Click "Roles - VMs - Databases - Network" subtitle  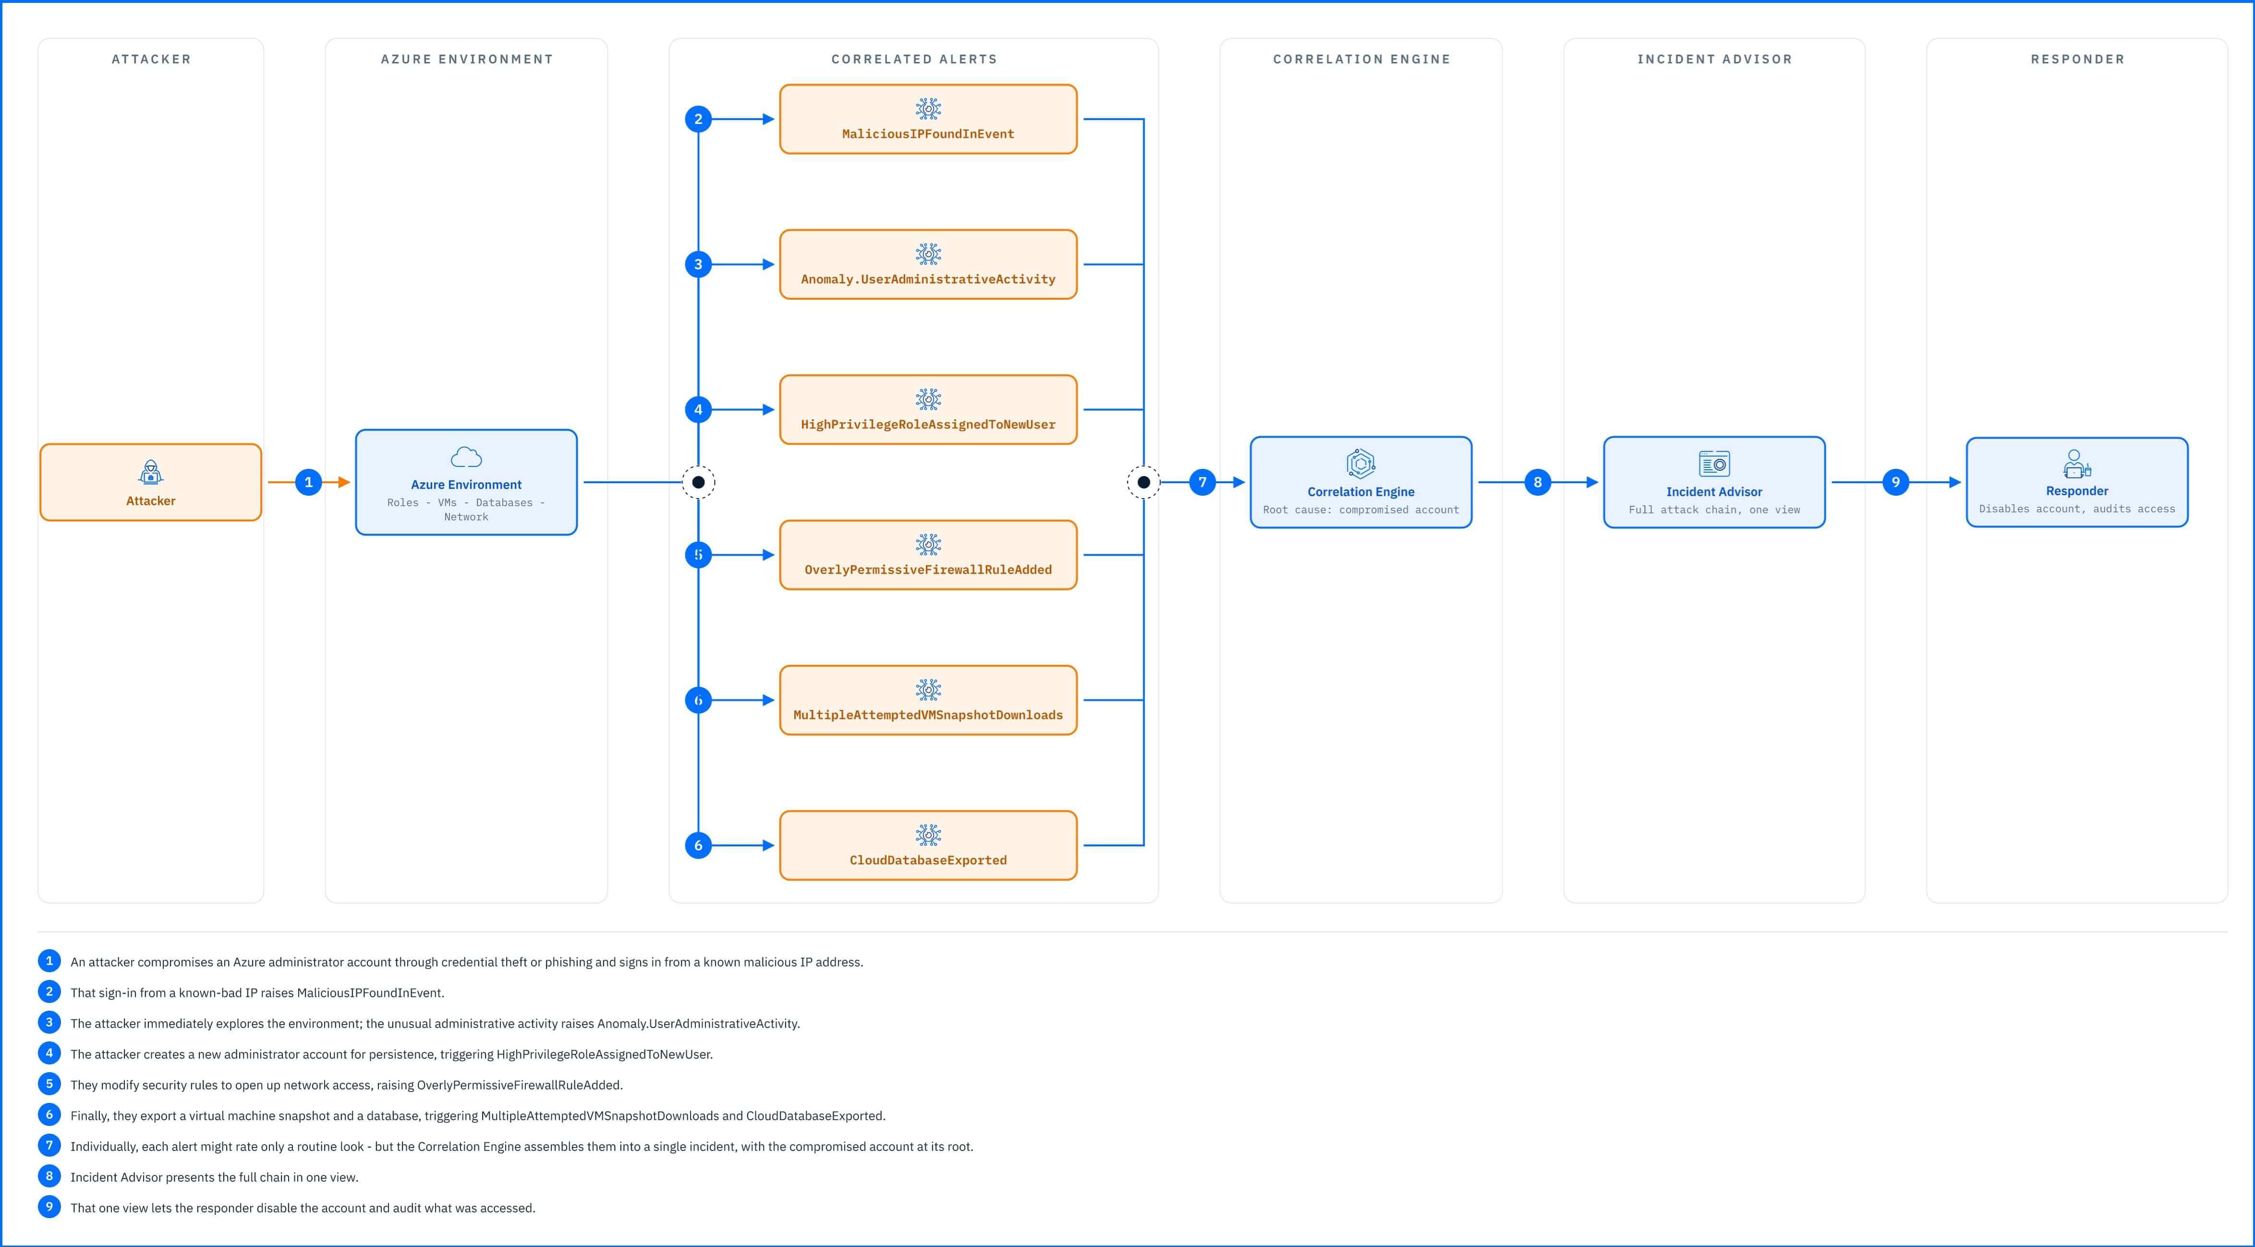pyautogui.click(x=466, y=510)
